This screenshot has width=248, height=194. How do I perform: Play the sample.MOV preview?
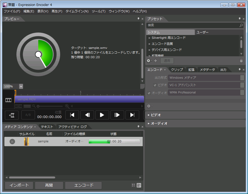[102, 115]
